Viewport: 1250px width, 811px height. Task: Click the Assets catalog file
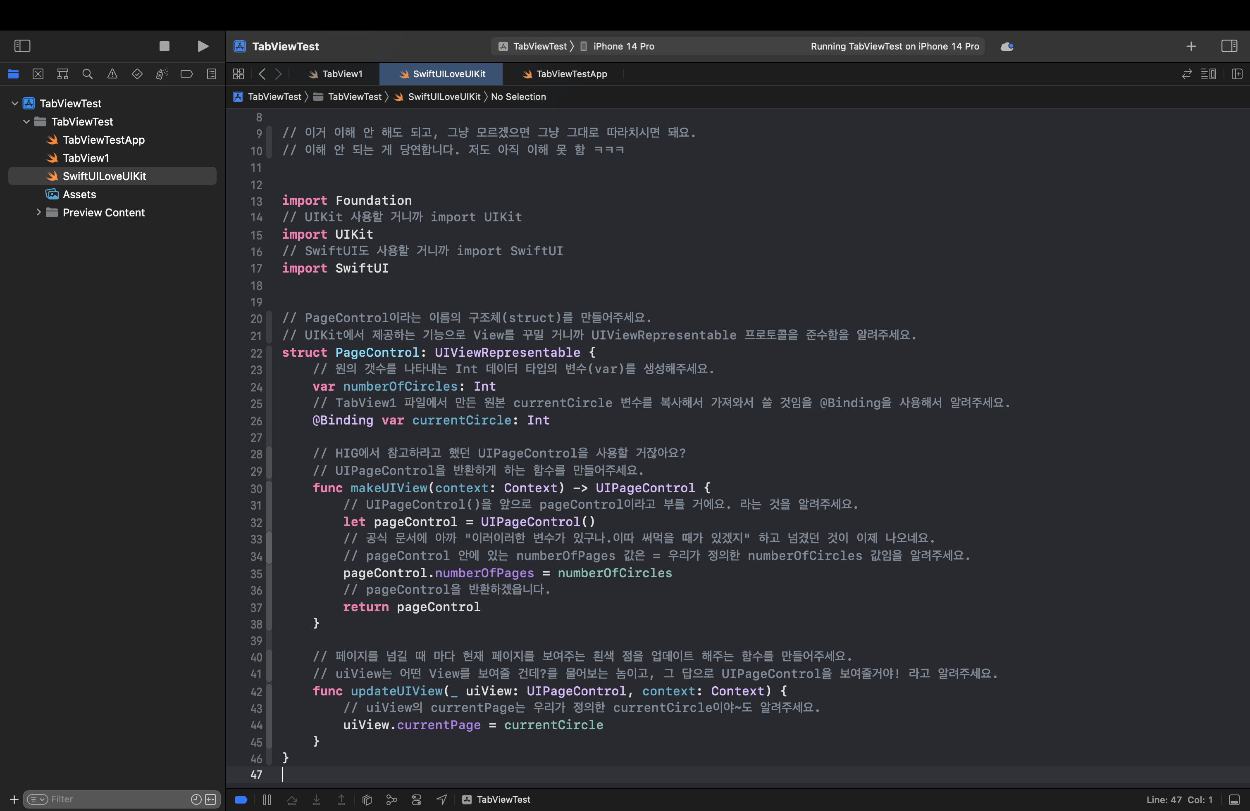pyautogui.click(x=79, y=194)
